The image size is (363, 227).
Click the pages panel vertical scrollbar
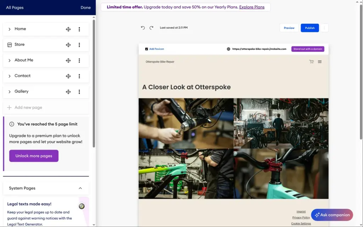click(94, 83)
